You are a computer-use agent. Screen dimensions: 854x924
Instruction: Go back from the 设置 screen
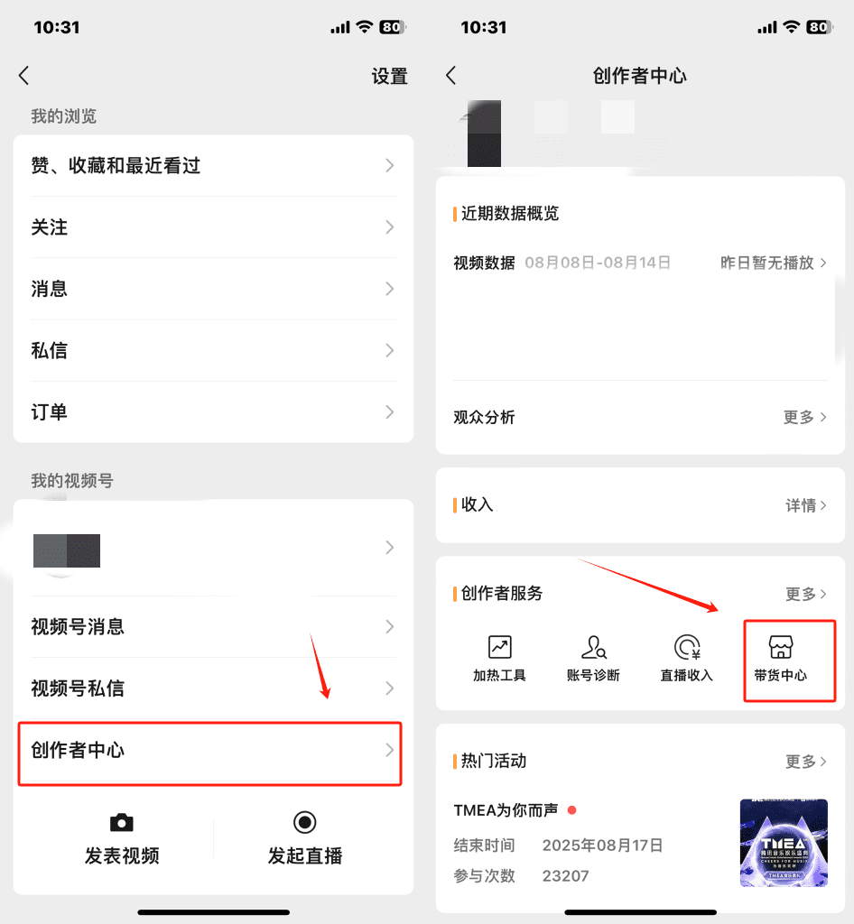coord(24,76)
